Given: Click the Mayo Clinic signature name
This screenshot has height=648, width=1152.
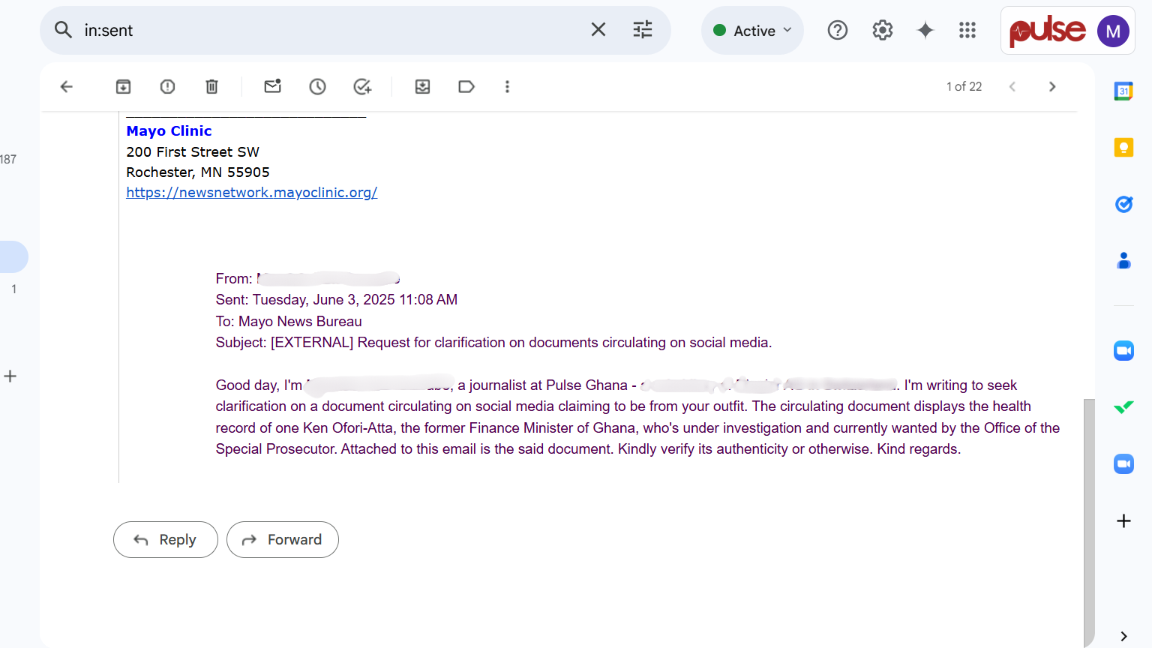Looking at the screenshot, I should (x=169, y=131).
